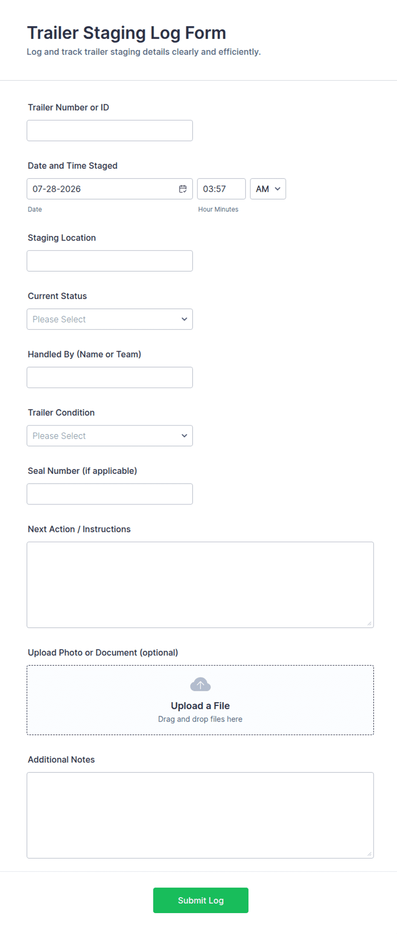397x934 pixels.
Task: Click the Seal Number input box
Action: click(x=110, y=494)
